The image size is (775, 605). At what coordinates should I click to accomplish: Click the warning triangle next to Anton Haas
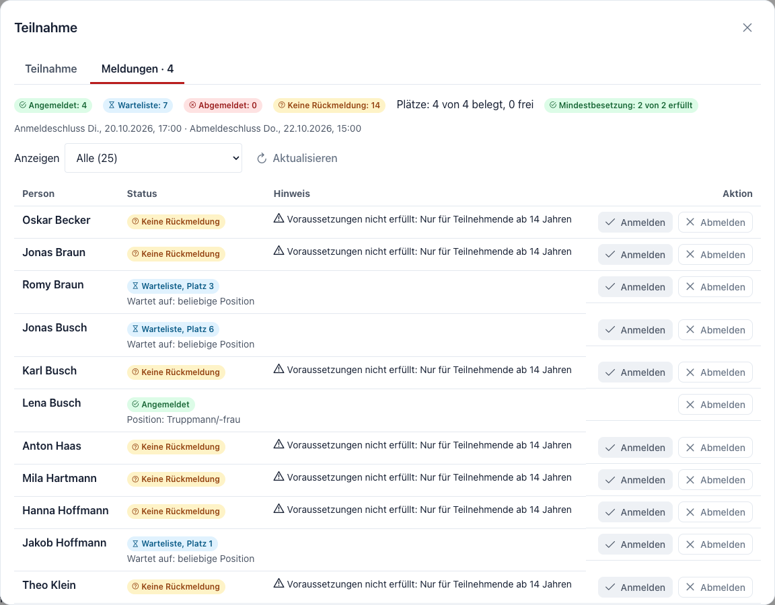pyautogui.click(x=279, y=444)
